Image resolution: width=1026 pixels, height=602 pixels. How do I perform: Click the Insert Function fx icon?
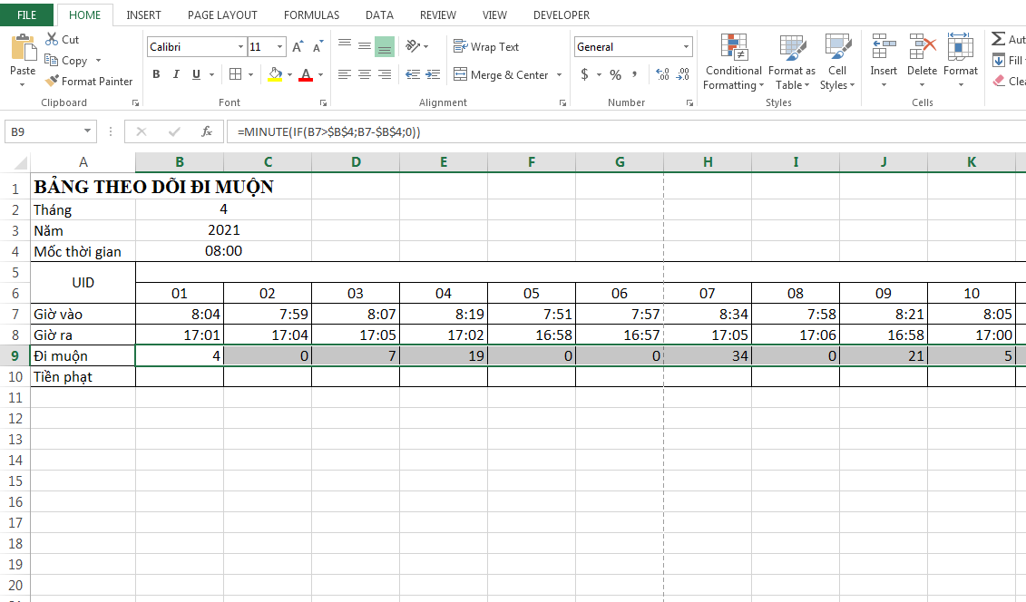click(x=207, y=131)
